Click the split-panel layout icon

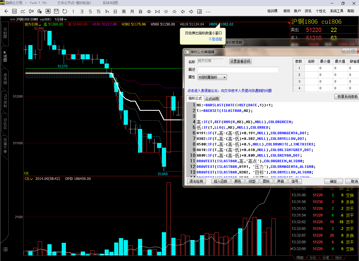[x=199, y=11]
